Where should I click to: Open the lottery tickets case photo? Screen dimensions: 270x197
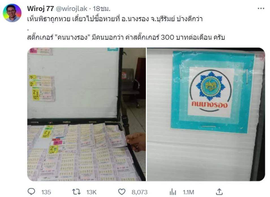(87, 114)
